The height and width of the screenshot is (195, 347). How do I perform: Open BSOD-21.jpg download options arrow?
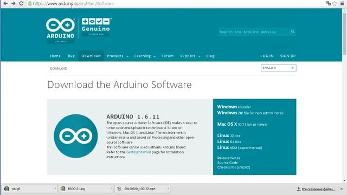click(x=112, y=188)
